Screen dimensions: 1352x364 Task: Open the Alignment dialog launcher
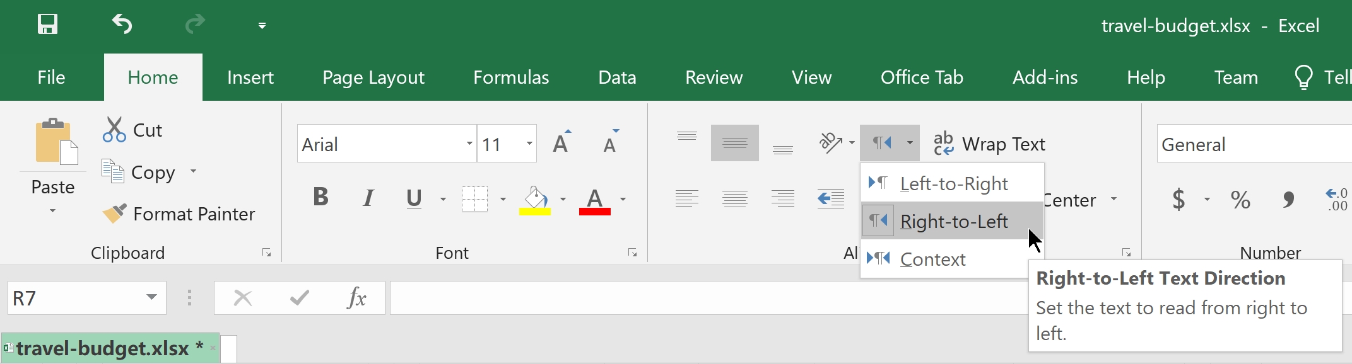[1126, 253]
